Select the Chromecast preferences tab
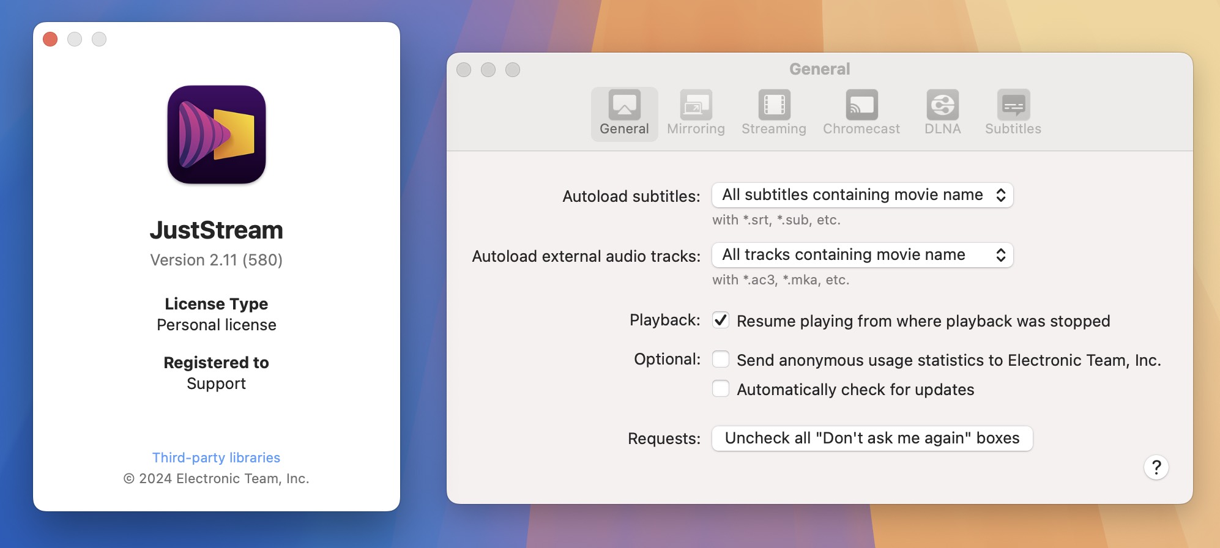 click(x=861, y=114)
